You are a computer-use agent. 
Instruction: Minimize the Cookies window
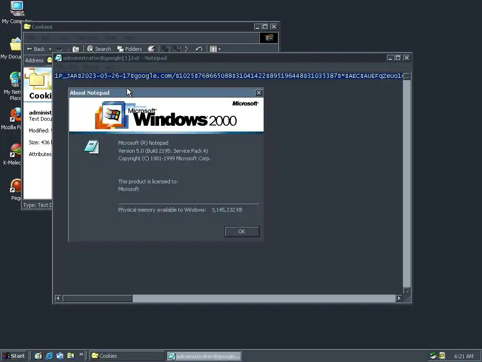[257, 27]
